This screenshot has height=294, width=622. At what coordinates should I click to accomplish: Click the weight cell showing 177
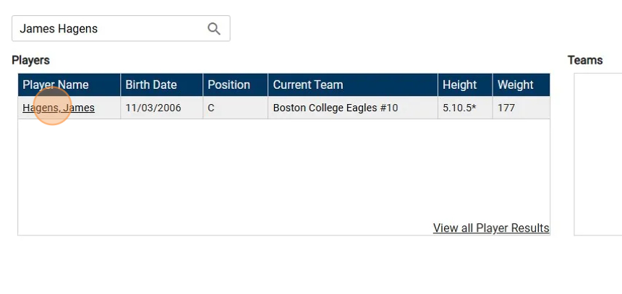coord(506,108)
